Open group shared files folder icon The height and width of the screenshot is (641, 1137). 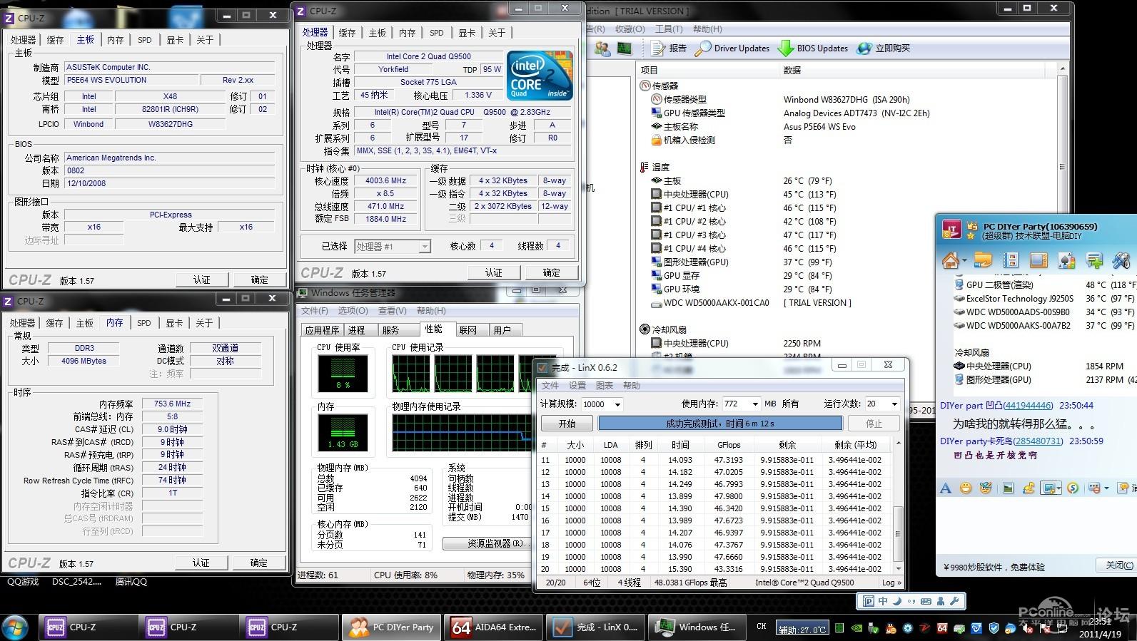click(983, 260)
